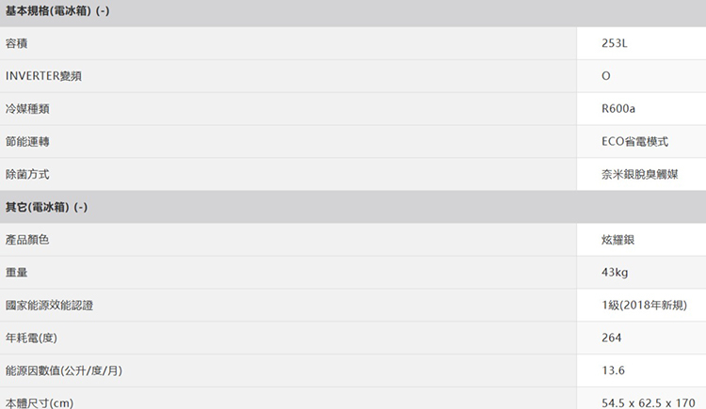Toggle the (-) marker beside 基本規格
Screen dimensions: 706x409
point(103,10)
